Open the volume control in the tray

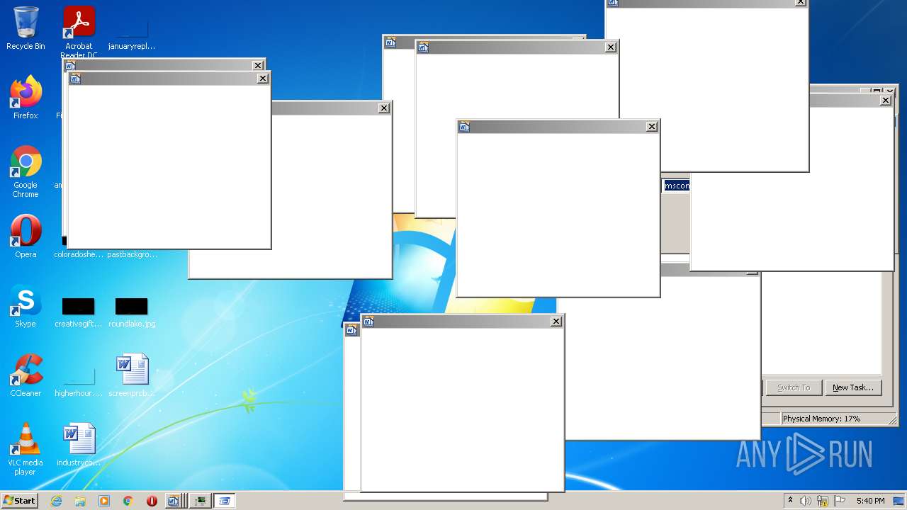[x=806, y=501]
